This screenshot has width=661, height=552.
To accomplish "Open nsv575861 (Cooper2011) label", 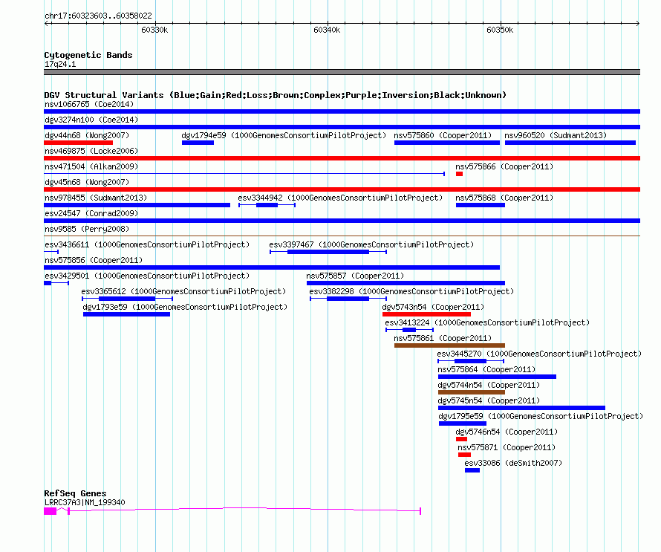I will click(x=443, y=338).
